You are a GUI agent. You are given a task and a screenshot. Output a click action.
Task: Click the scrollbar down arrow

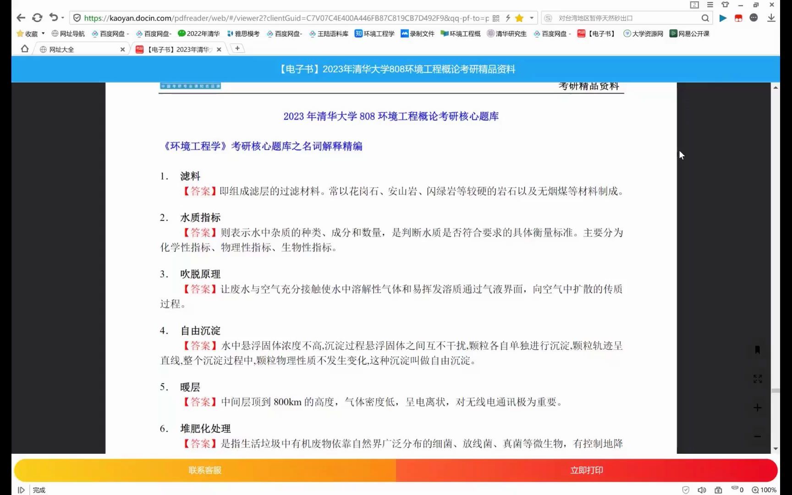[775, 449]
